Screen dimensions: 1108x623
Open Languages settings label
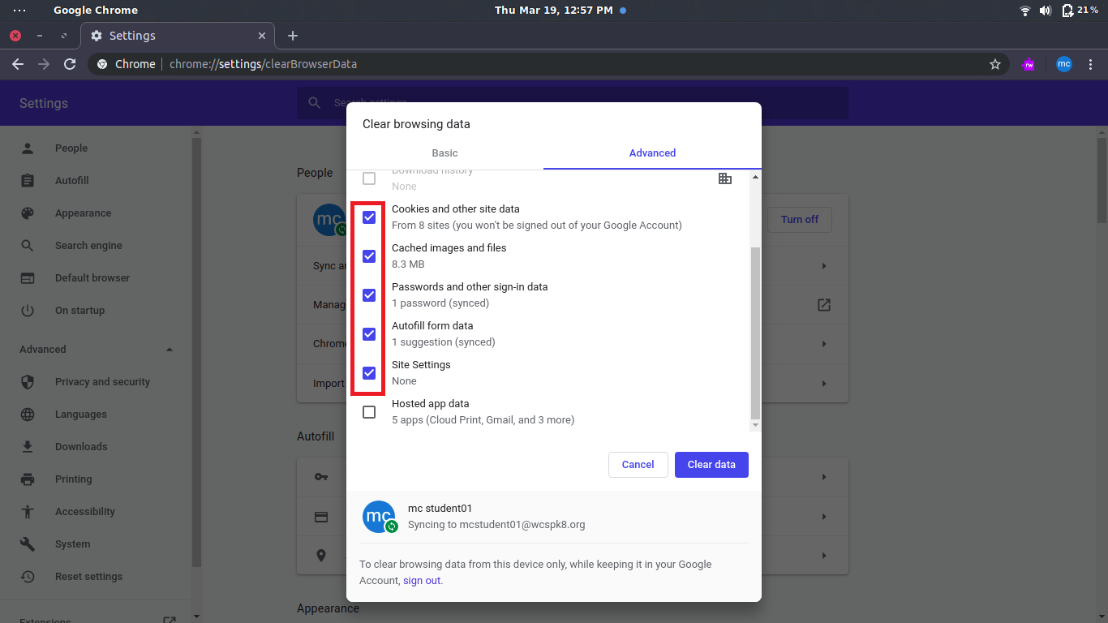coord(81,415)
